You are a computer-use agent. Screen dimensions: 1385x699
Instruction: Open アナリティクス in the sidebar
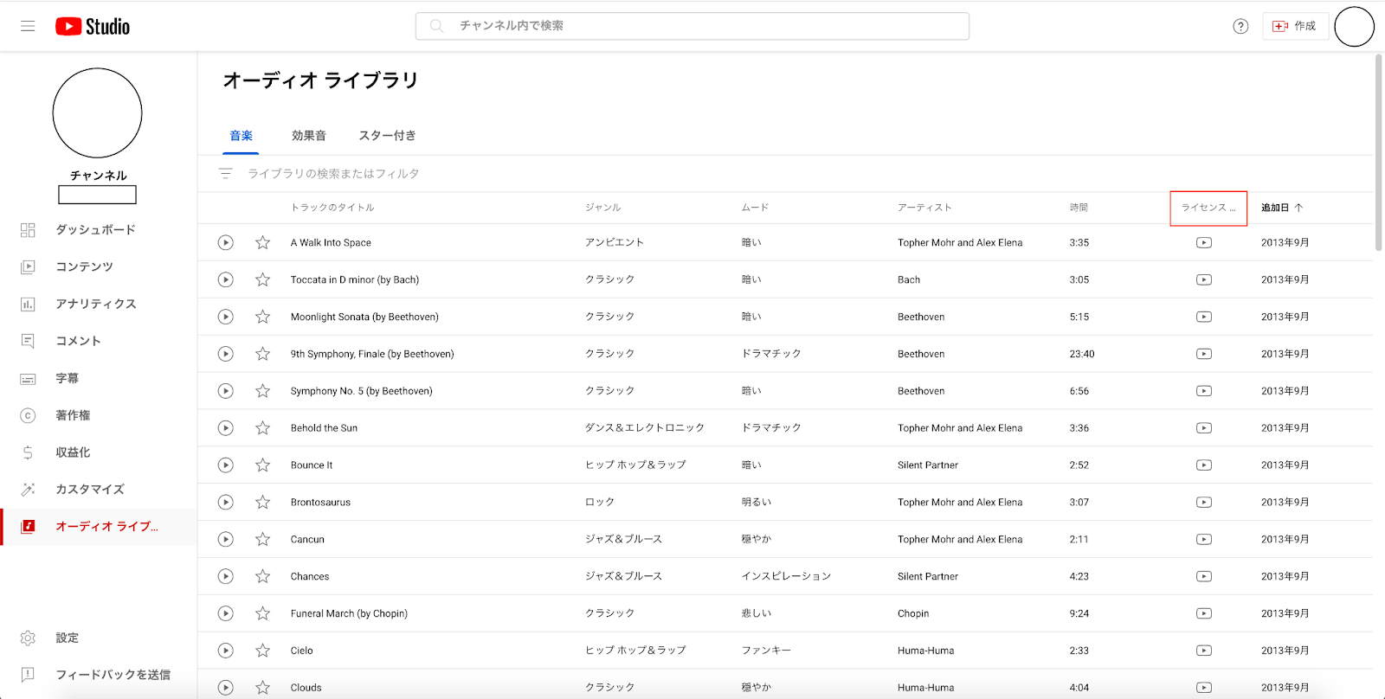click(95, 305)
